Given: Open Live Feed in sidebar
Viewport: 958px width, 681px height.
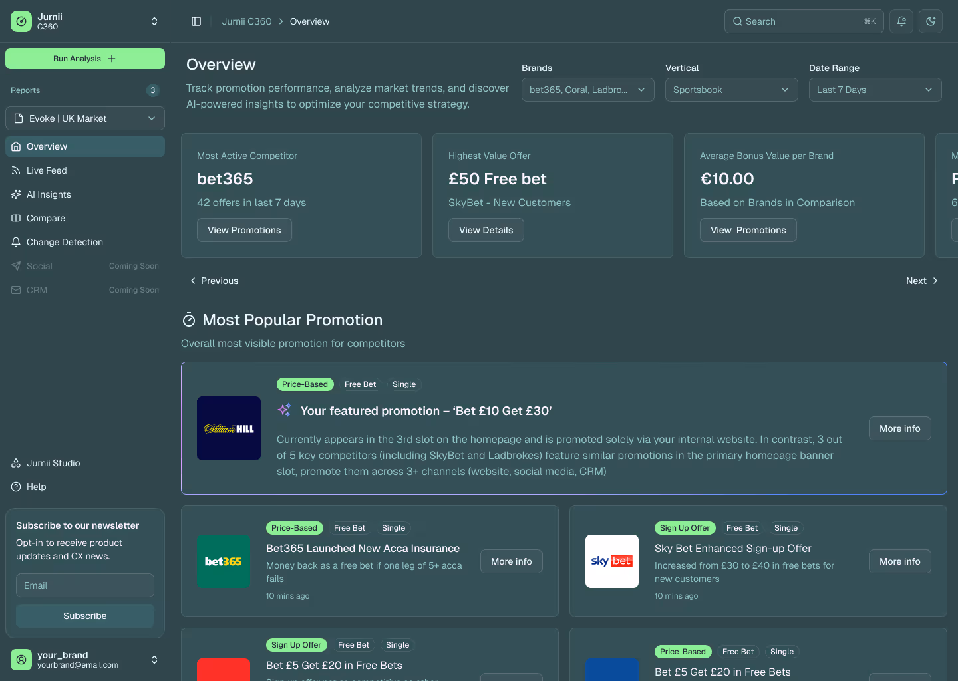Looking at the screenshot, I should click(85, 170).
